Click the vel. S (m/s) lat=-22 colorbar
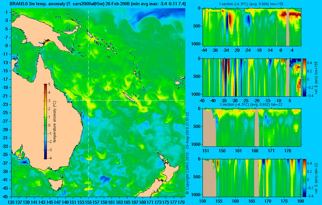Screen dimensions: 322x205 (304, 178)
